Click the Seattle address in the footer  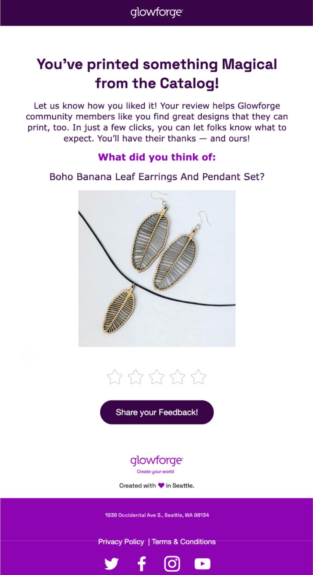click(x=157, y=515)
